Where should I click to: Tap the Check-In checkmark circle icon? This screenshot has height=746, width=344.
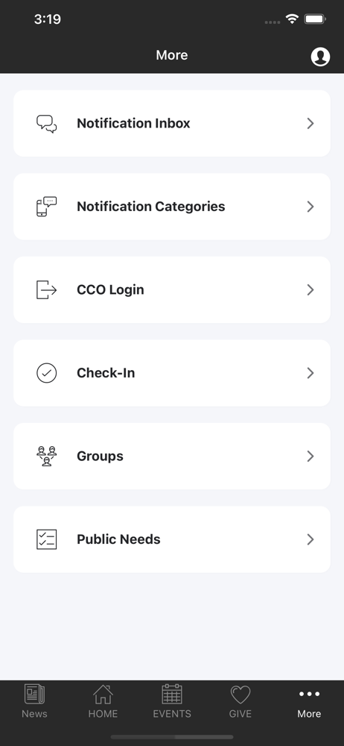47,373
